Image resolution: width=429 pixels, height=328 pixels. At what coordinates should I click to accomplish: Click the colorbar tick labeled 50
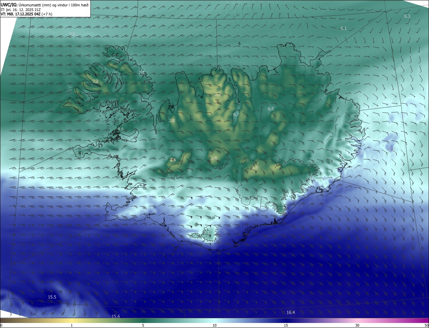point(426,325)
